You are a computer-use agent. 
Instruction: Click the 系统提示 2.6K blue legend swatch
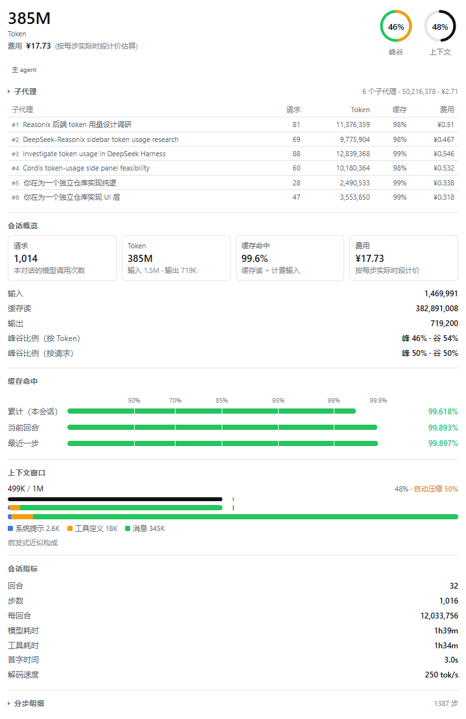click(x=10, y=528)
